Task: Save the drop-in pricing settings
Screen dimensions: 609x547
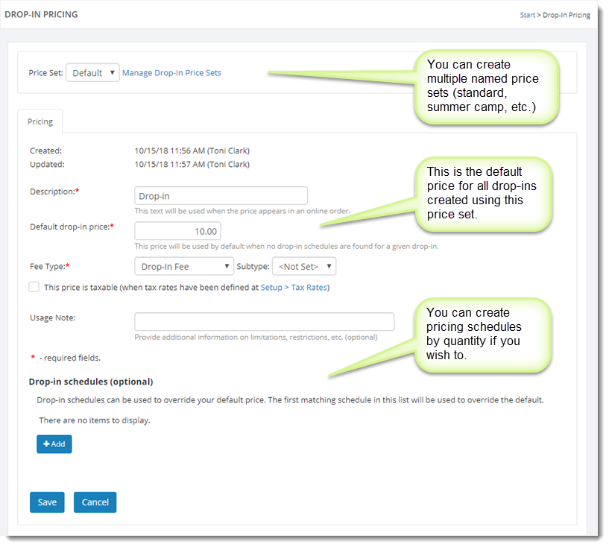Action: coord(47,502)
